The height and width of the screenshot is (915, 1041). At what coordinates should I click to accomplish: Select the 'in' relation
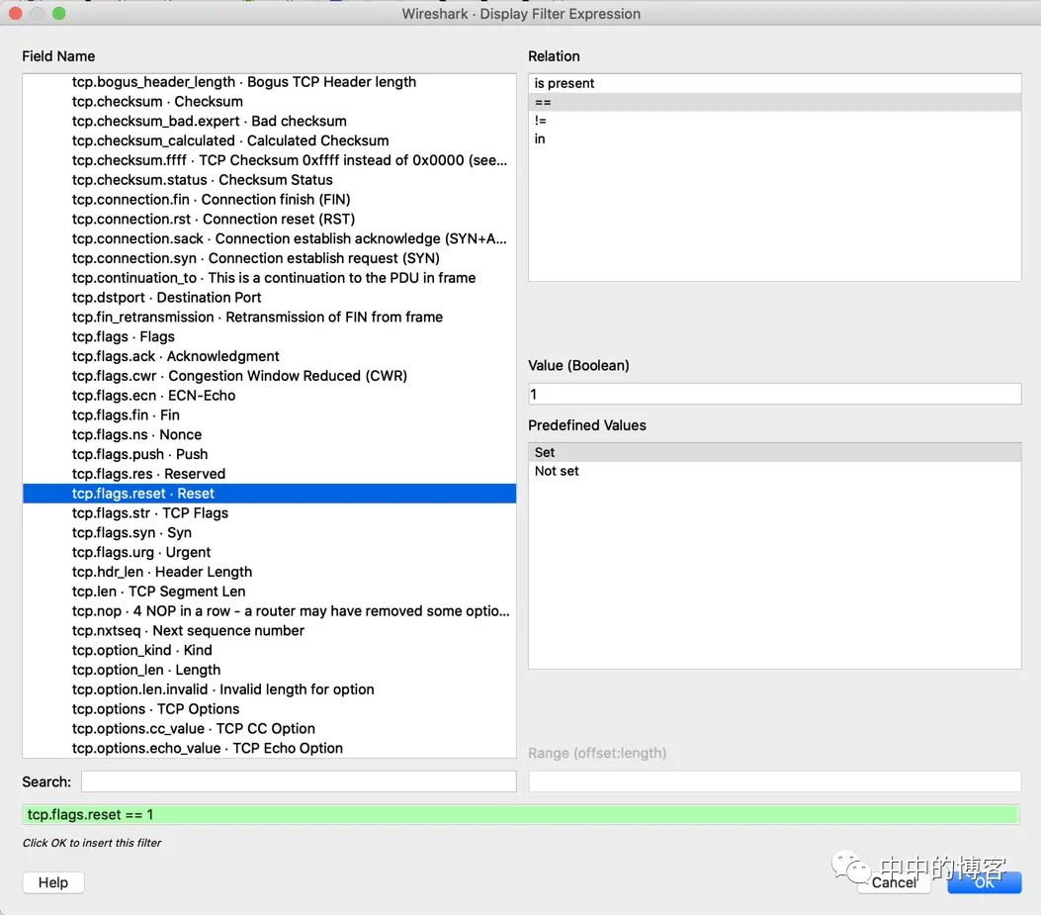coord(775,138)
